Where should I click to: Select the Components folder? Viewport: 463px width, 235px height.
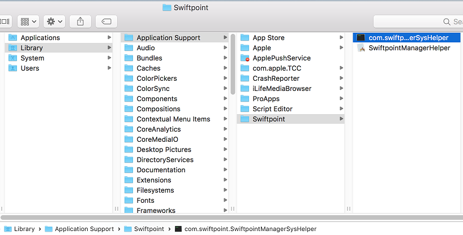point(175,98)
